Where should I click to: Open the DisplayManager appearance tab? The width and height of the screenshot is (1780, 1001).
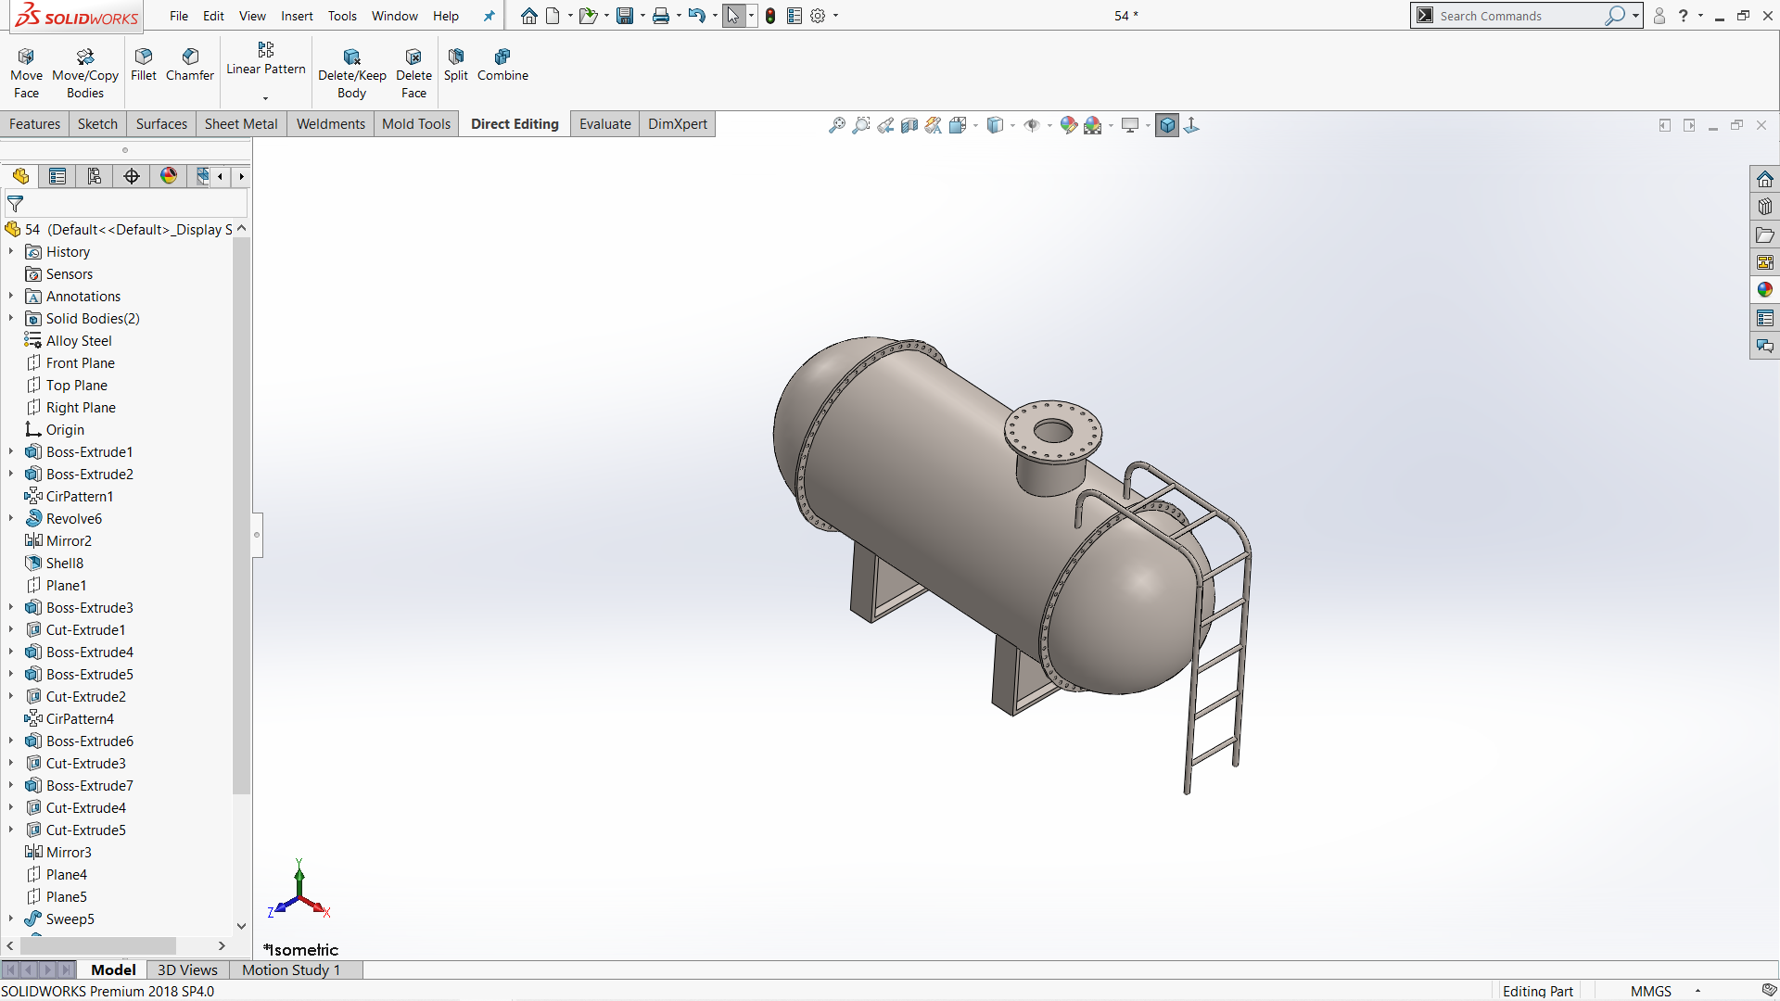pos(169,176)
